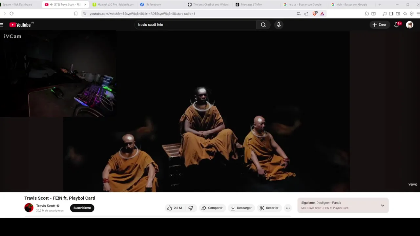Open the YouTube notifications bell

click(397, 25)
